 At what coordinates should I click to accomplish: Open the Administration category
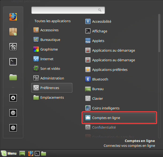tap(52, 78)
